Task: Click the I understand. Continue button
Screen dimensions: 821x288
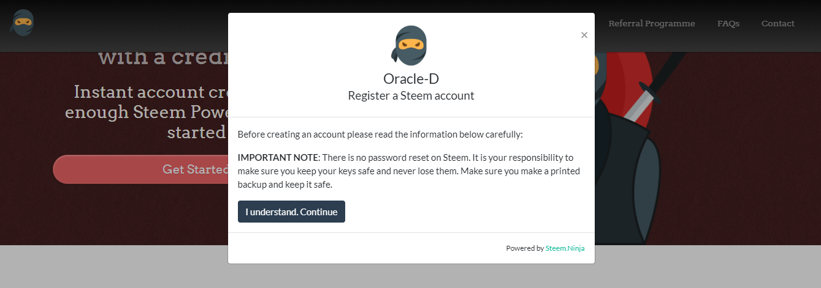Action: click(x=291, y=212)
